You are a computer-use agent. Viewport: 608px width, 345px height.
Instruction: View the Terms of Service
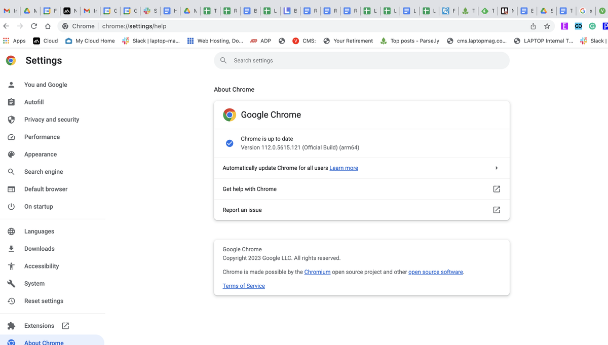click(243, 286)
